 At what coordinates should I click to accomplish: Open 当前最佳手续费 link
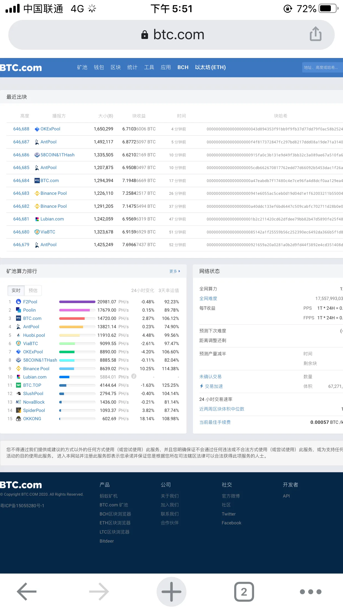pos(215,422)
